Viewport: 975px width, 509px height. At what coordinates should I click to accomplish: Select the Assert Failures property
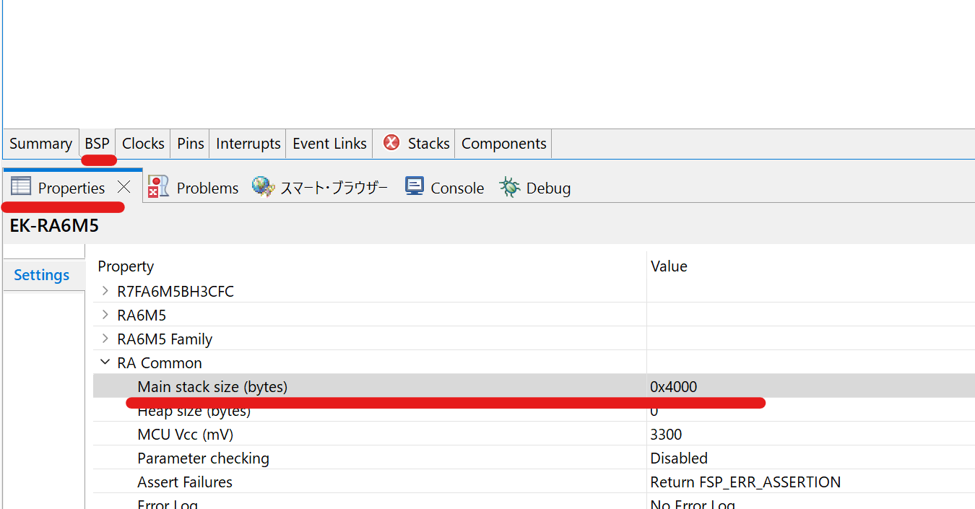[185, 482]
